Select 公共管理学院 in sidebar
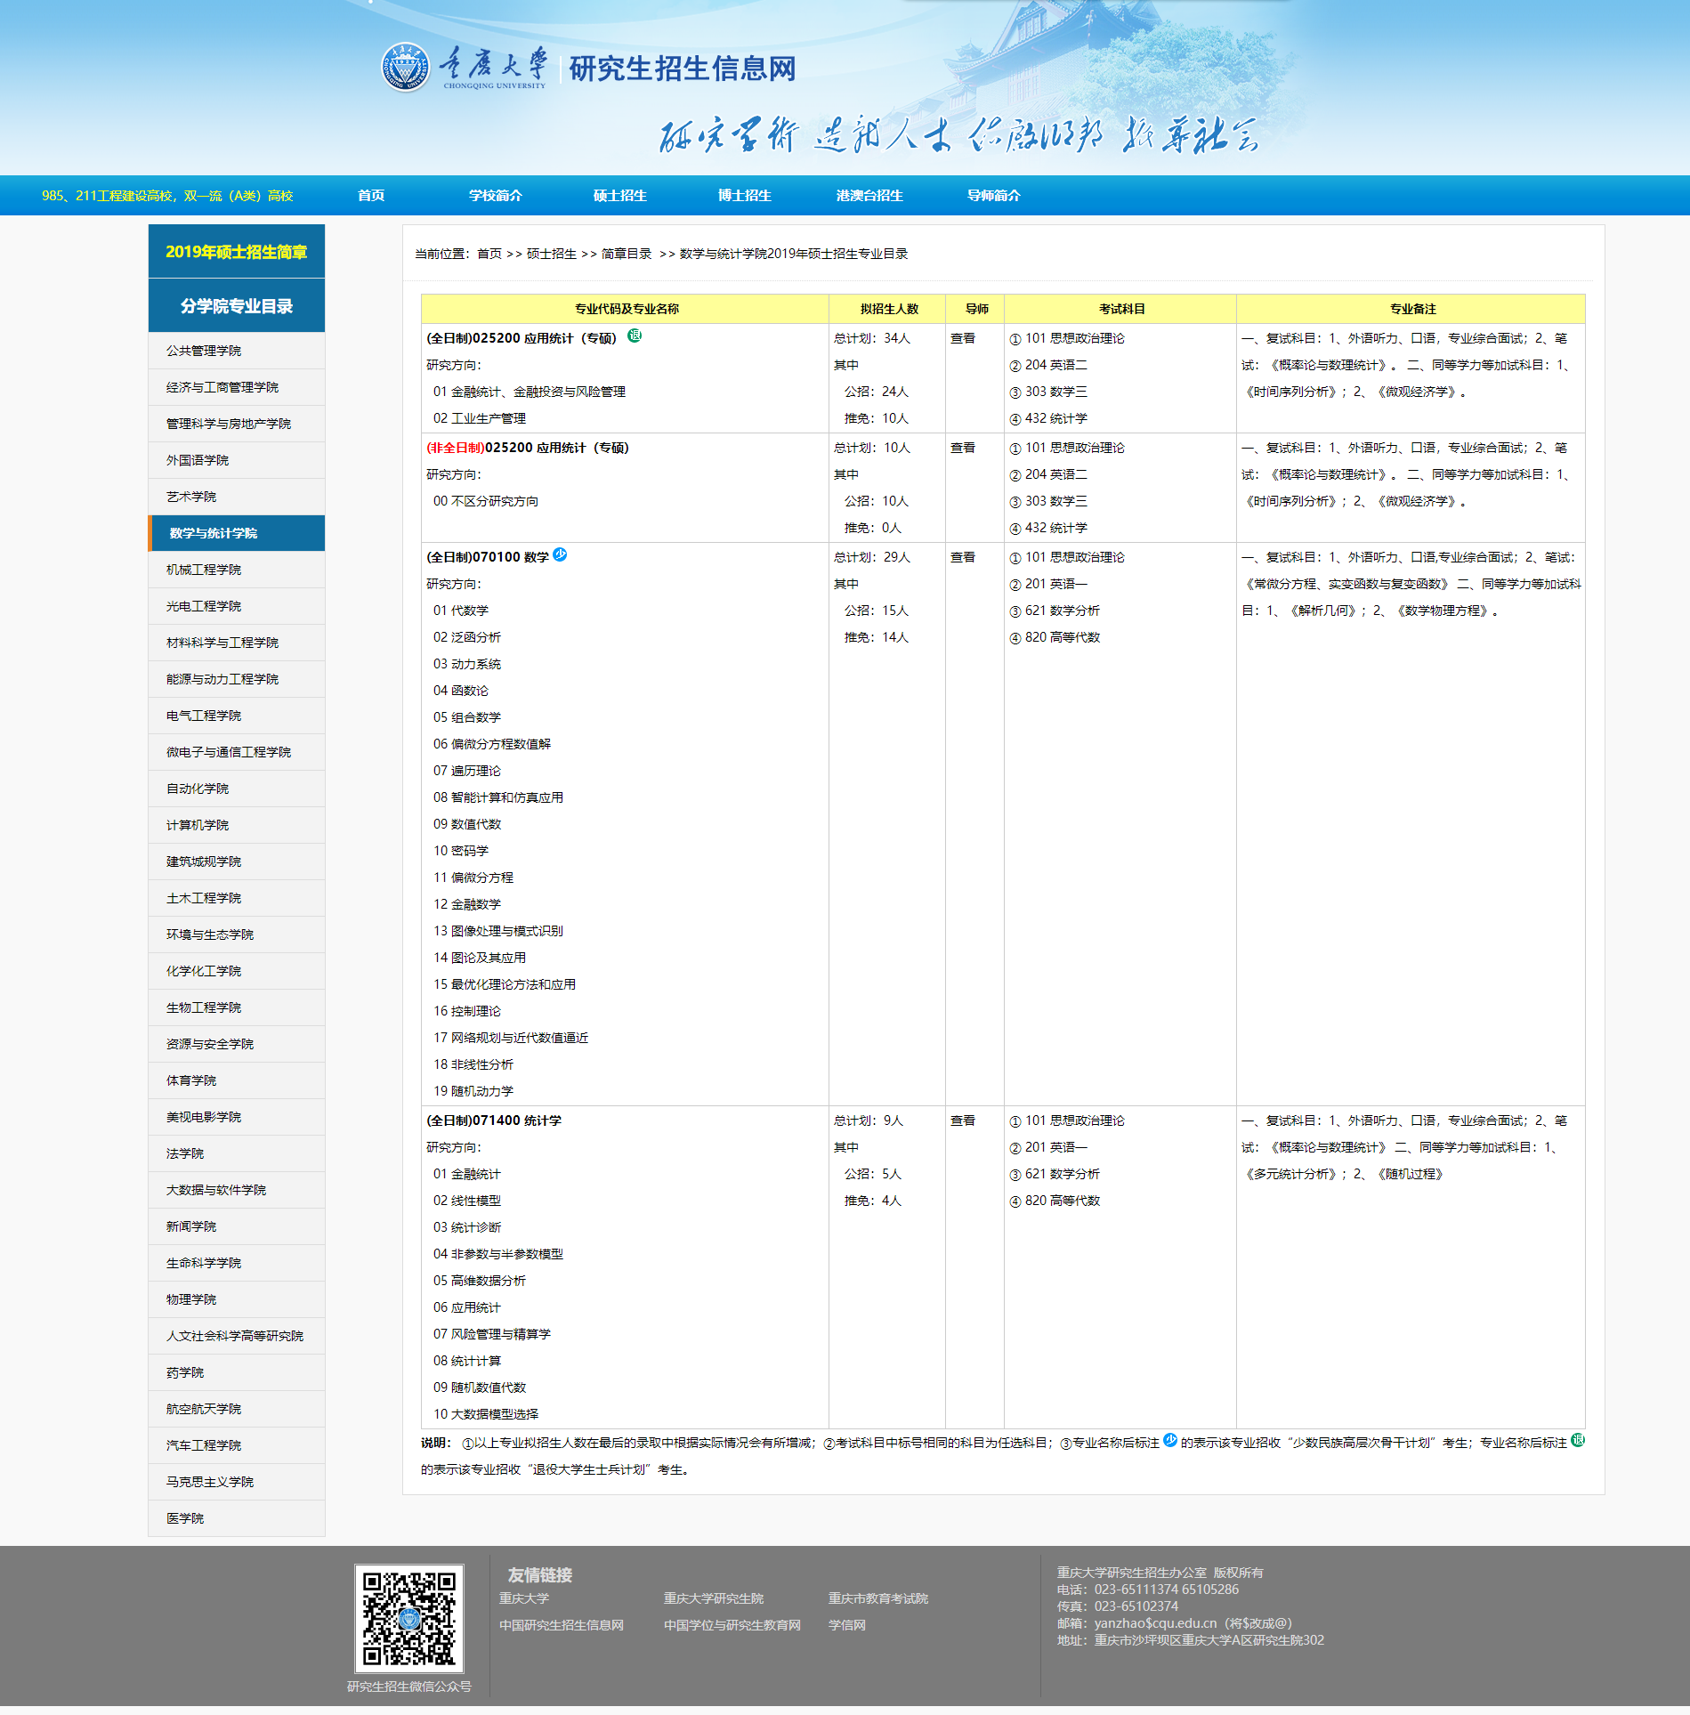The width and height of the screenshot is (1690, 1715). click(237, 351)
